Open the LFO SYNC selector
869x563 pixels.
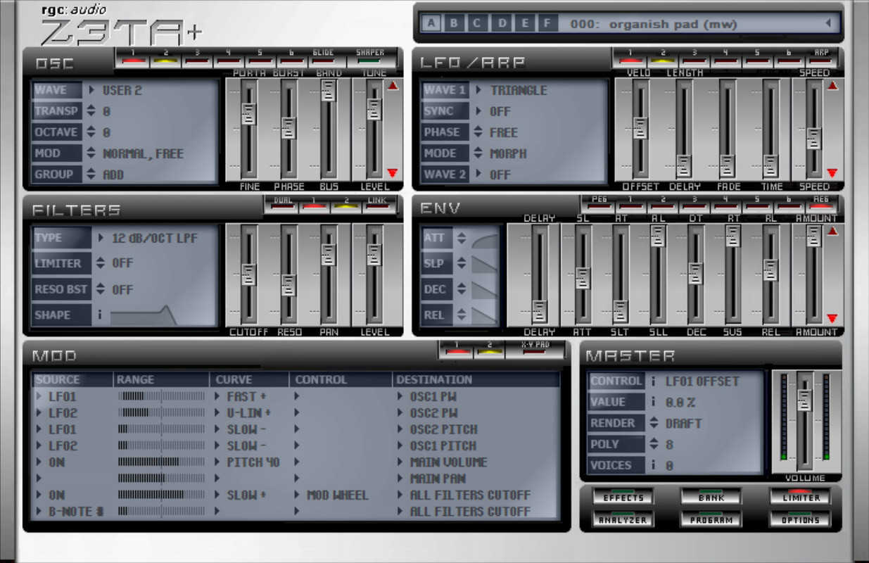pos(478,111)
